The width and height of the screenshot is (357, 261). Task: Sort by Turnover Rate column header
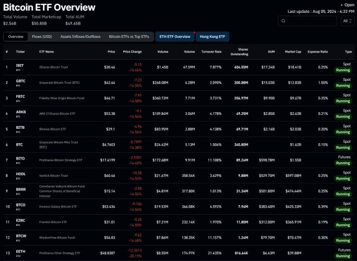pos(211,52)
